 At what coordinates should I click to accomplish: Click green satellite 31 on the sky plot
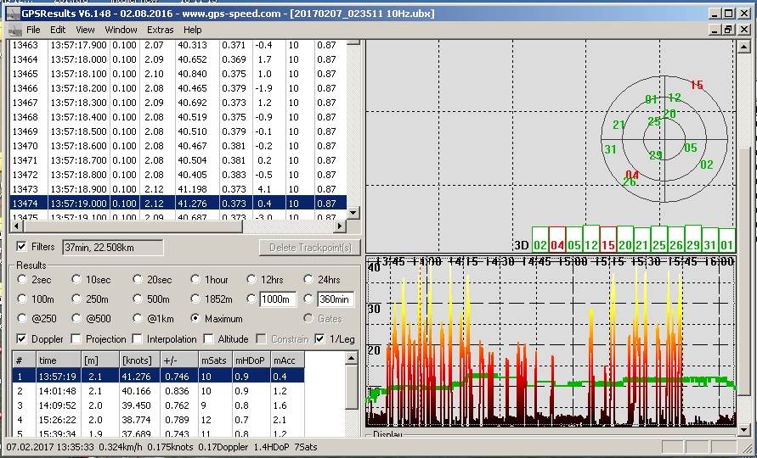[610, 149]
